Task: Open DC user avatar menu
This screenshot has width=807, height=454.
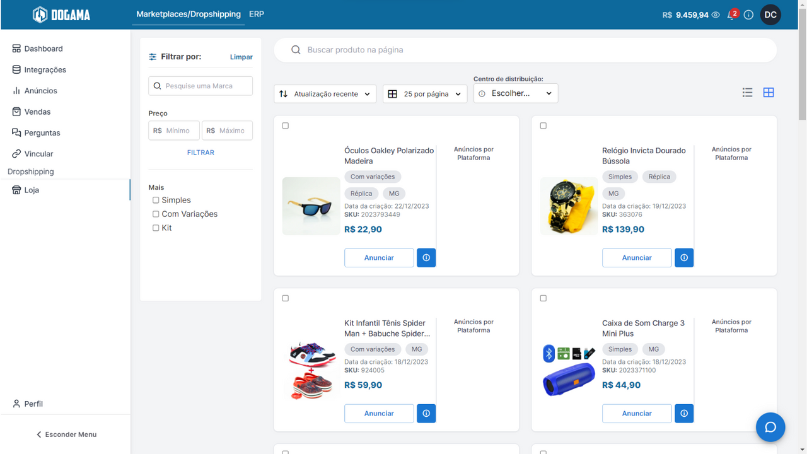Action: (x=770, y=15)
